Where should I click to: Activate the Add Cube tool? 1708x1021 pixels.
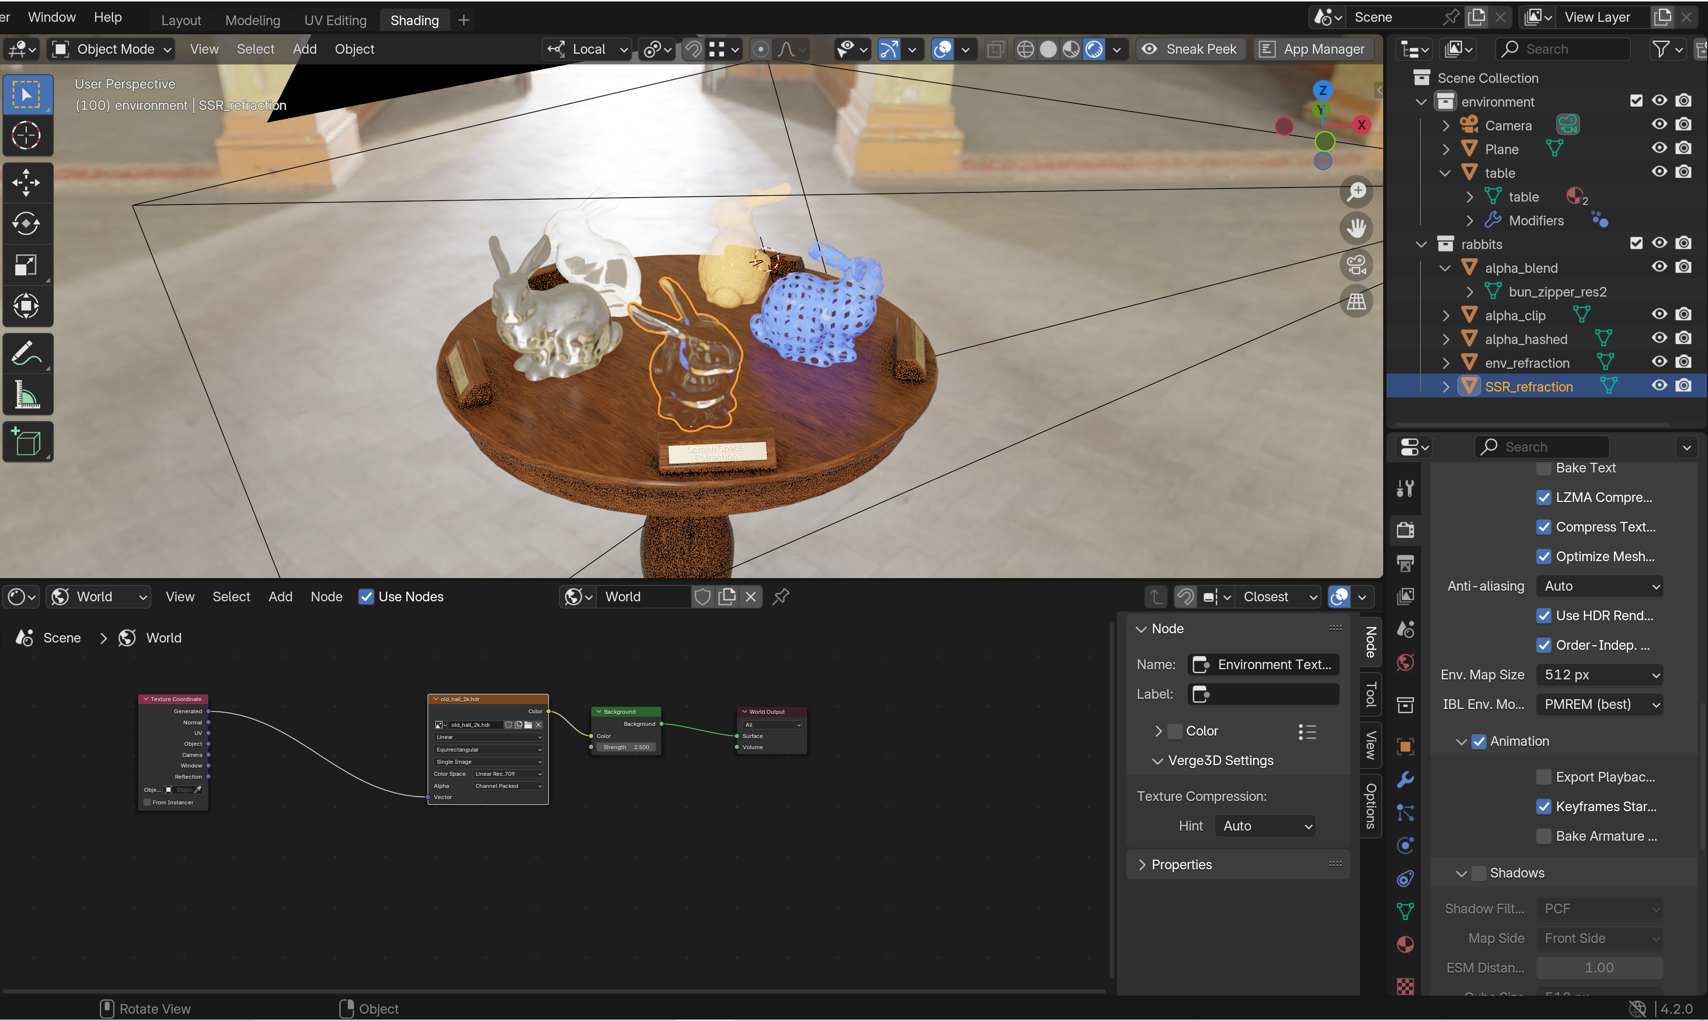(x=26, y=442)
